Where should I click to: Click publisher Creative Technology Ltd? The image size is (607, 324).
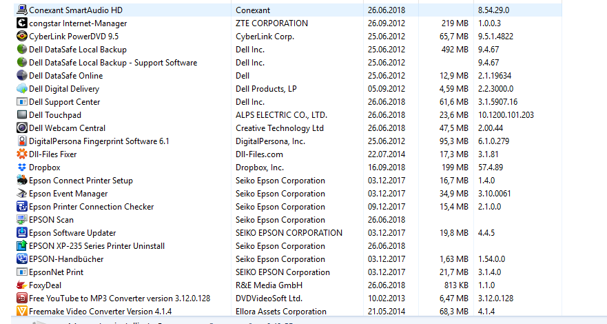[280, 128]
